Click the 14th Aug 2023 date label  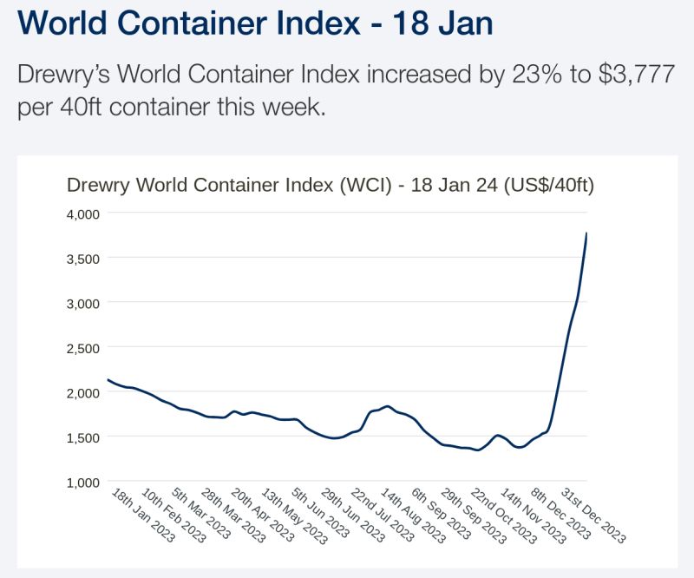416,516
